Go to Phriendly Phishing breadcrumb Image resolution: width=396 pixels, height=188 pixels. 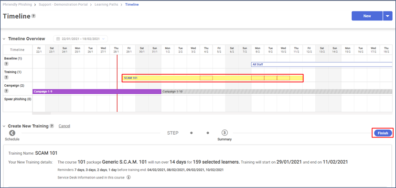click(17, 5)
